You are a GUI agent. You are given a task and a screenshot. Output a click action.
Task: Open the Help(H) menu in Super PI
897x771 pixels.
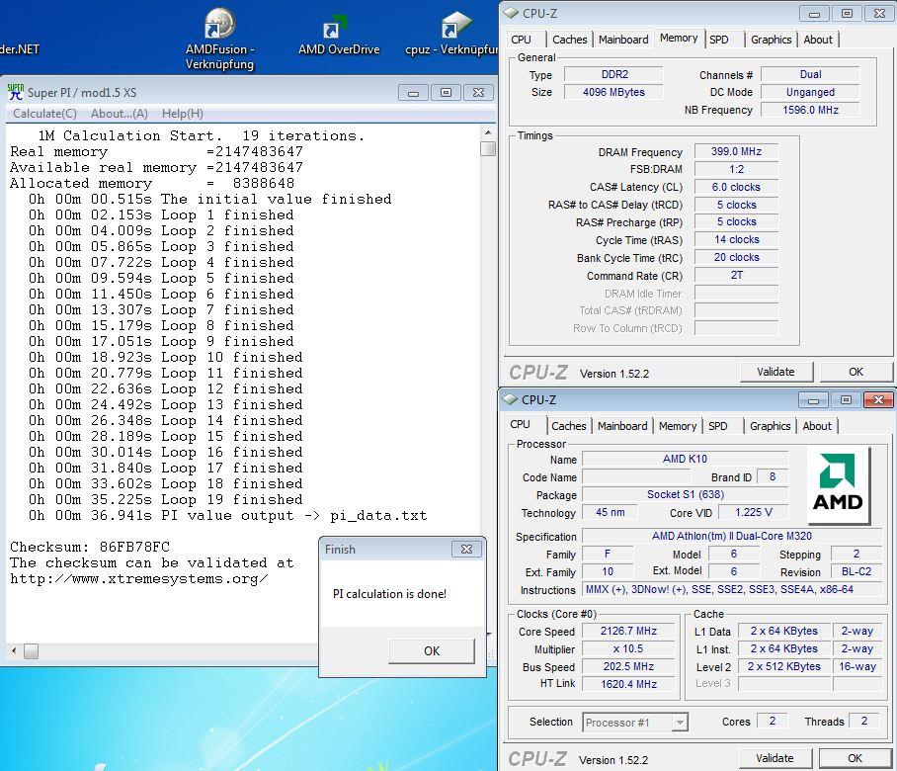[183, 114]
